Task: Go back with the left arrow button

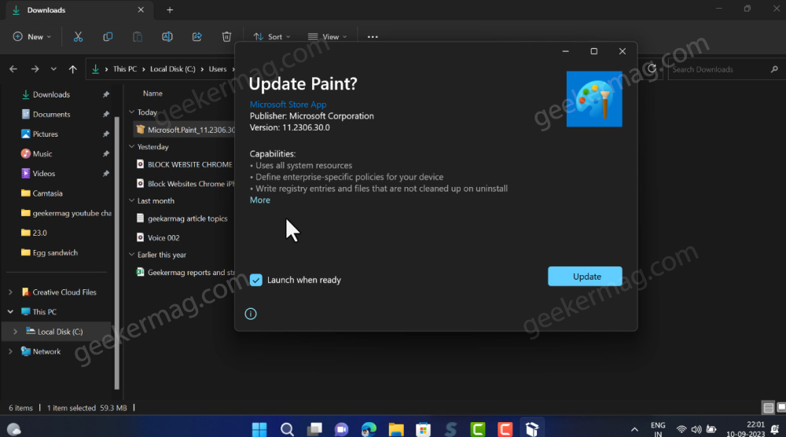Action: coord(13,69)
